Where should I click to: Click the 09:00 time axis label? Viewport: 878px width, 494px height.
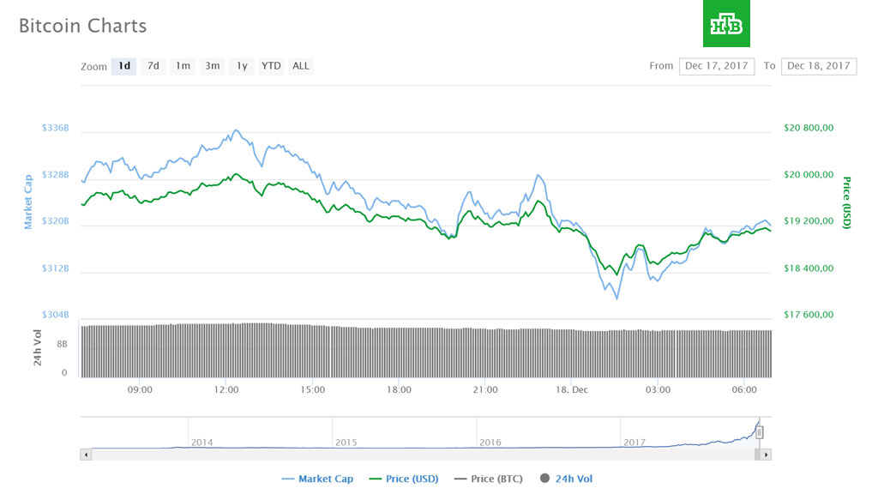tap(140, 390)
